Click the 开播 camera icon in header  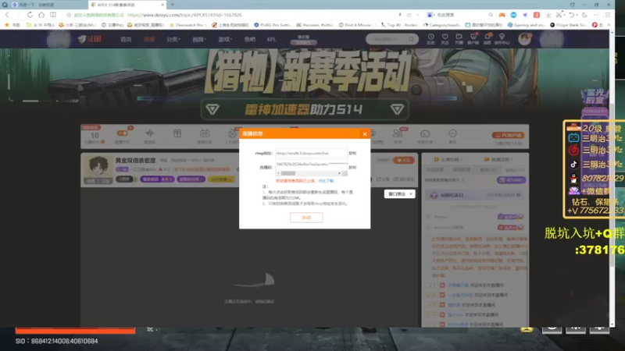coord(459,38)
